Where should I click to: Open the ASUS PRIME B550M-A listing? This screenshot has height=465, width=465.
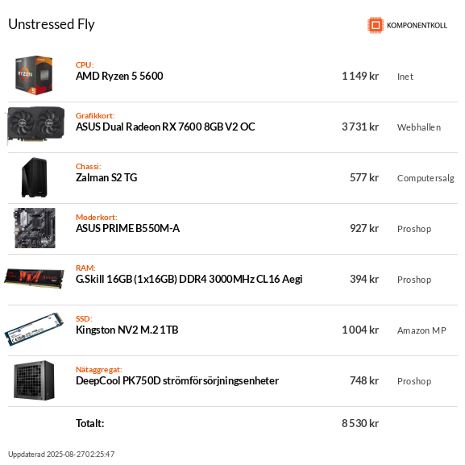[127, 228]
